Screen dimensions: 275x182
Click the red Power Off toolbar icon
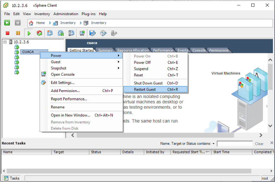7,33
